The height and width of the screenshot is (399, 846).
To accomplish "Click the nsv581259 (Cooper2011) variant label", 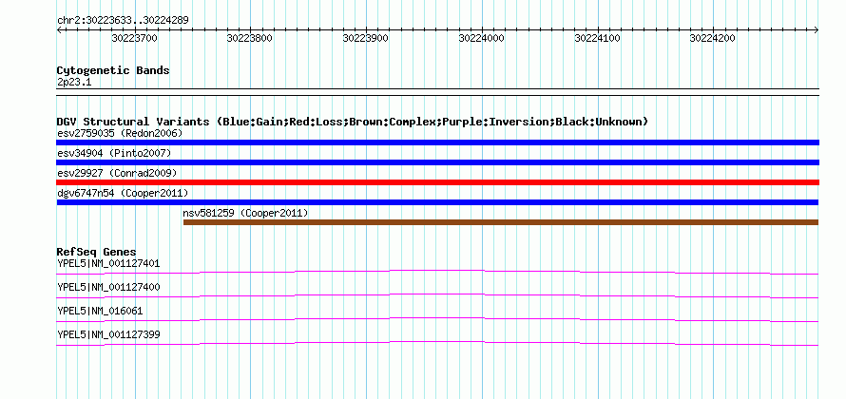I will 246,213.
